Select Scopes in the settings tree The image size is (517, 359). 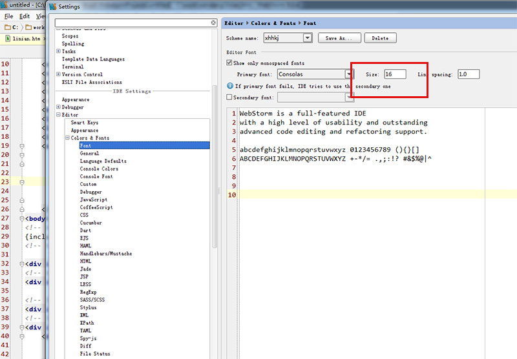(x=70, y=36)
